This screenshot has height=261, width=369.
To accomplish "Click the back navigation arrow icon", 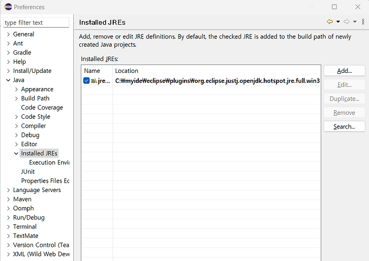I will pos(330,22).
